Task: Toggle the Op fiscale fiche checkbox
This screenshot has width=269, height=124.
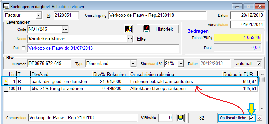Action: 251,118
